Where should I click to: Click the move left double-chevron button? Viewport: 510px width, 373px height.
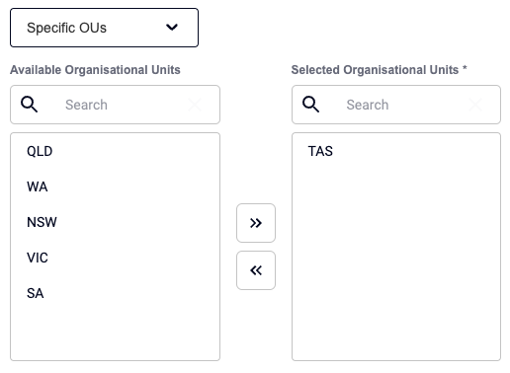[x=256, y=270]
